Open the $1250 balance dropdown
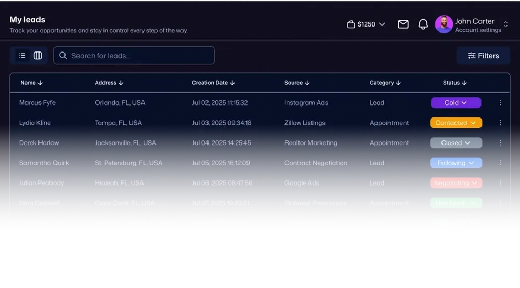This screenshot has height=288, width=520. (x=366, y=24)
